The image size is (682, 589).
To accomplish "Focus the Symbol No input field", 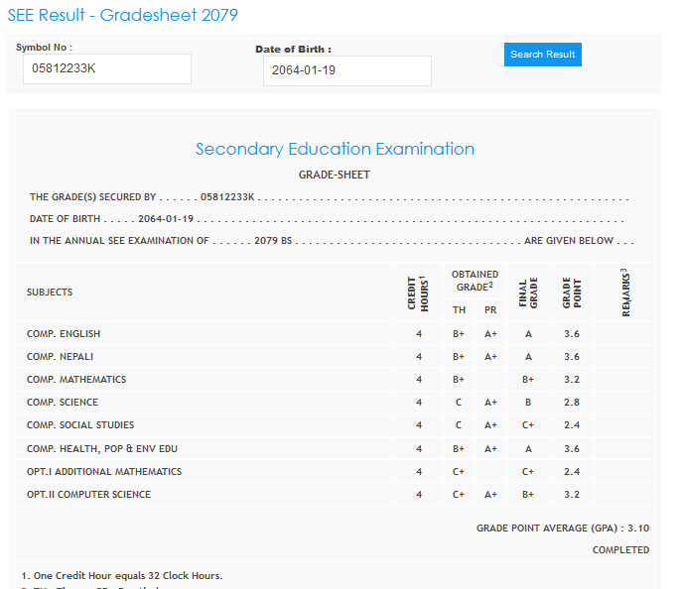I will [106, 69].
